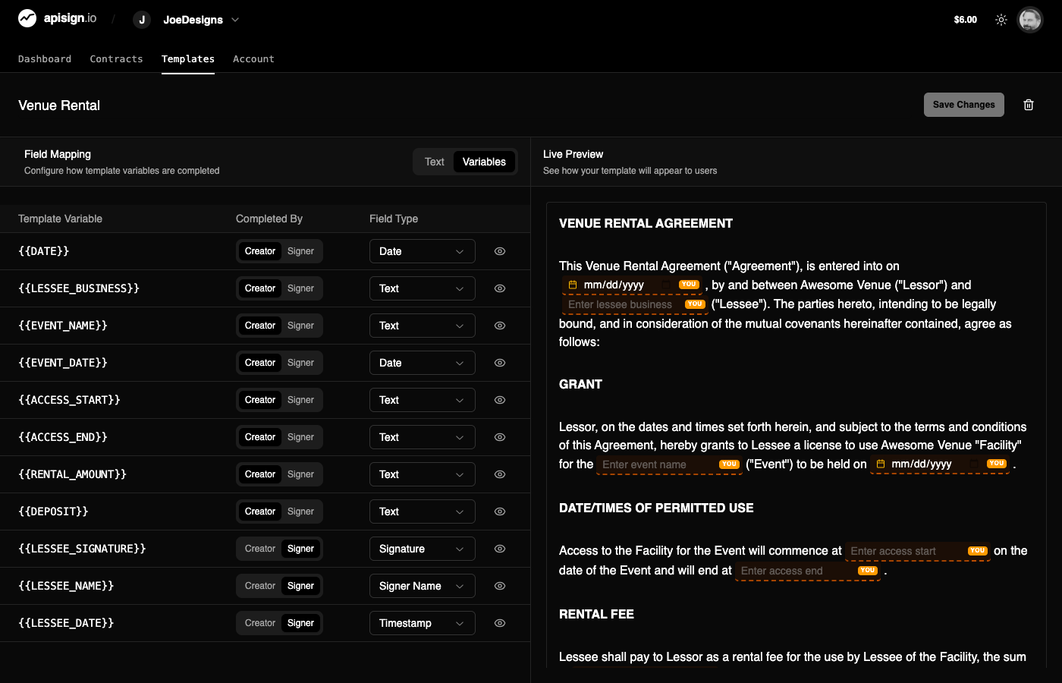Click the eye icon for {{DATE}} row
Image resolution: width=1062 pixels, height=683 pixels.
500,251
